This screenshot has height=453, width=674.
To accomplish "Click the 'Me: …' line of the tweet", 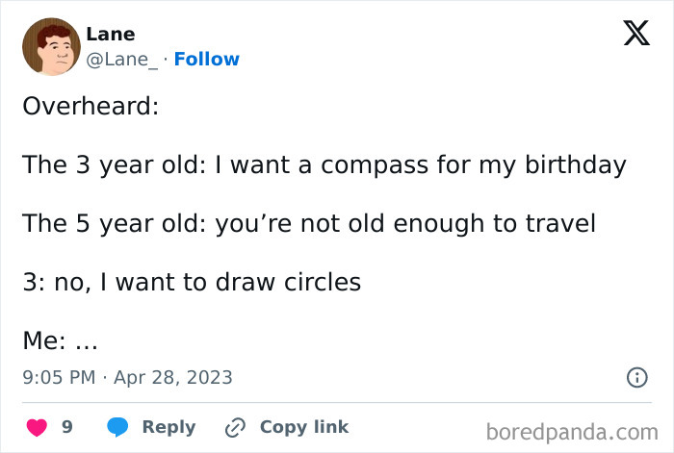I will [60, 340].
